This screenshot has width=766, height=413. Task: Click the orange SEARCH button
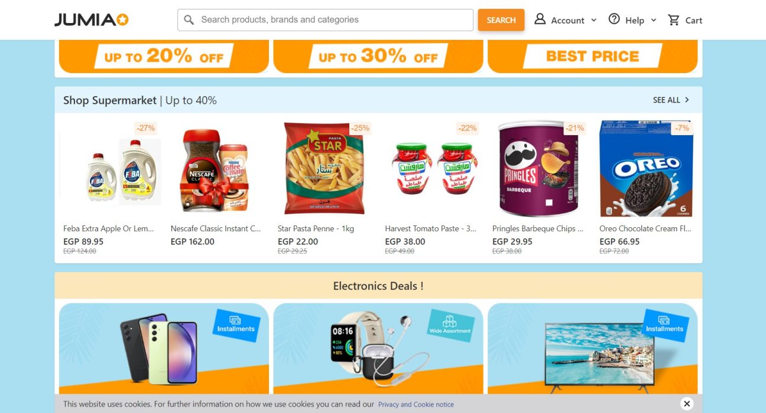click(x=501, y=20)
